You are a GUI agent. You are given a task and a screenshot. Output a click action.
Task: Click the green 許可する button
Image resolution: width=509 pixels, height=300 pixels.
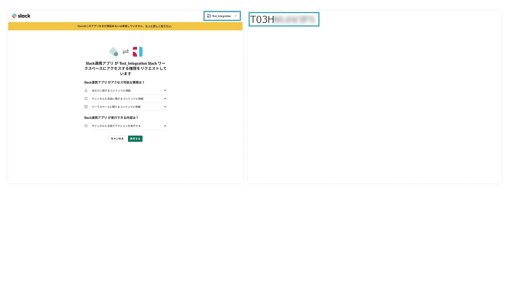[x=135, y=139]
